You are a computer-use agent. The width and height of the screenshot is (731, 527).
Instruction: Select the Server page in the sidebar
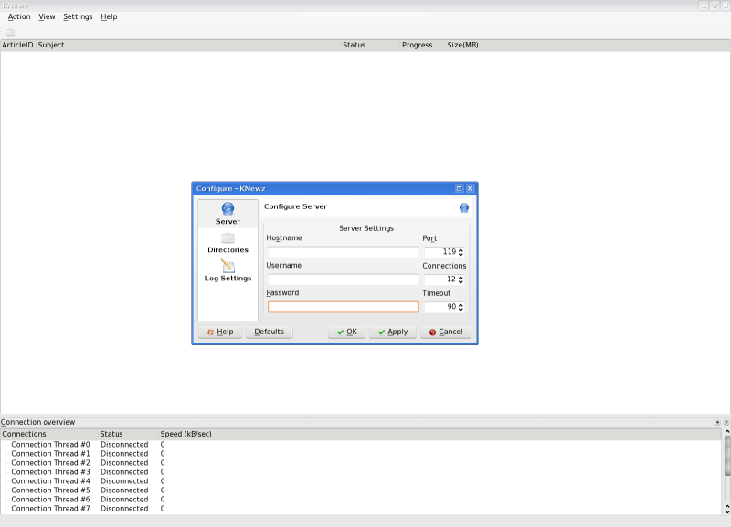click(228, 214)
